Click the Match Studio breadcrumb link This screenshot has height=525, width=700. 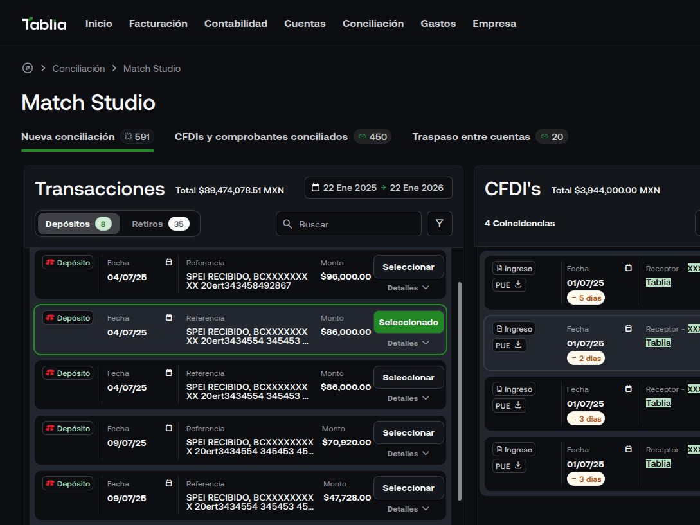click(x=152, y=68)
